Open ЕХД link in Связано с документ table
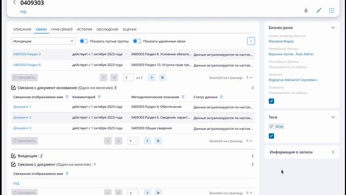The height and width of the screenshot is (195, 346). tap(16, 183)
